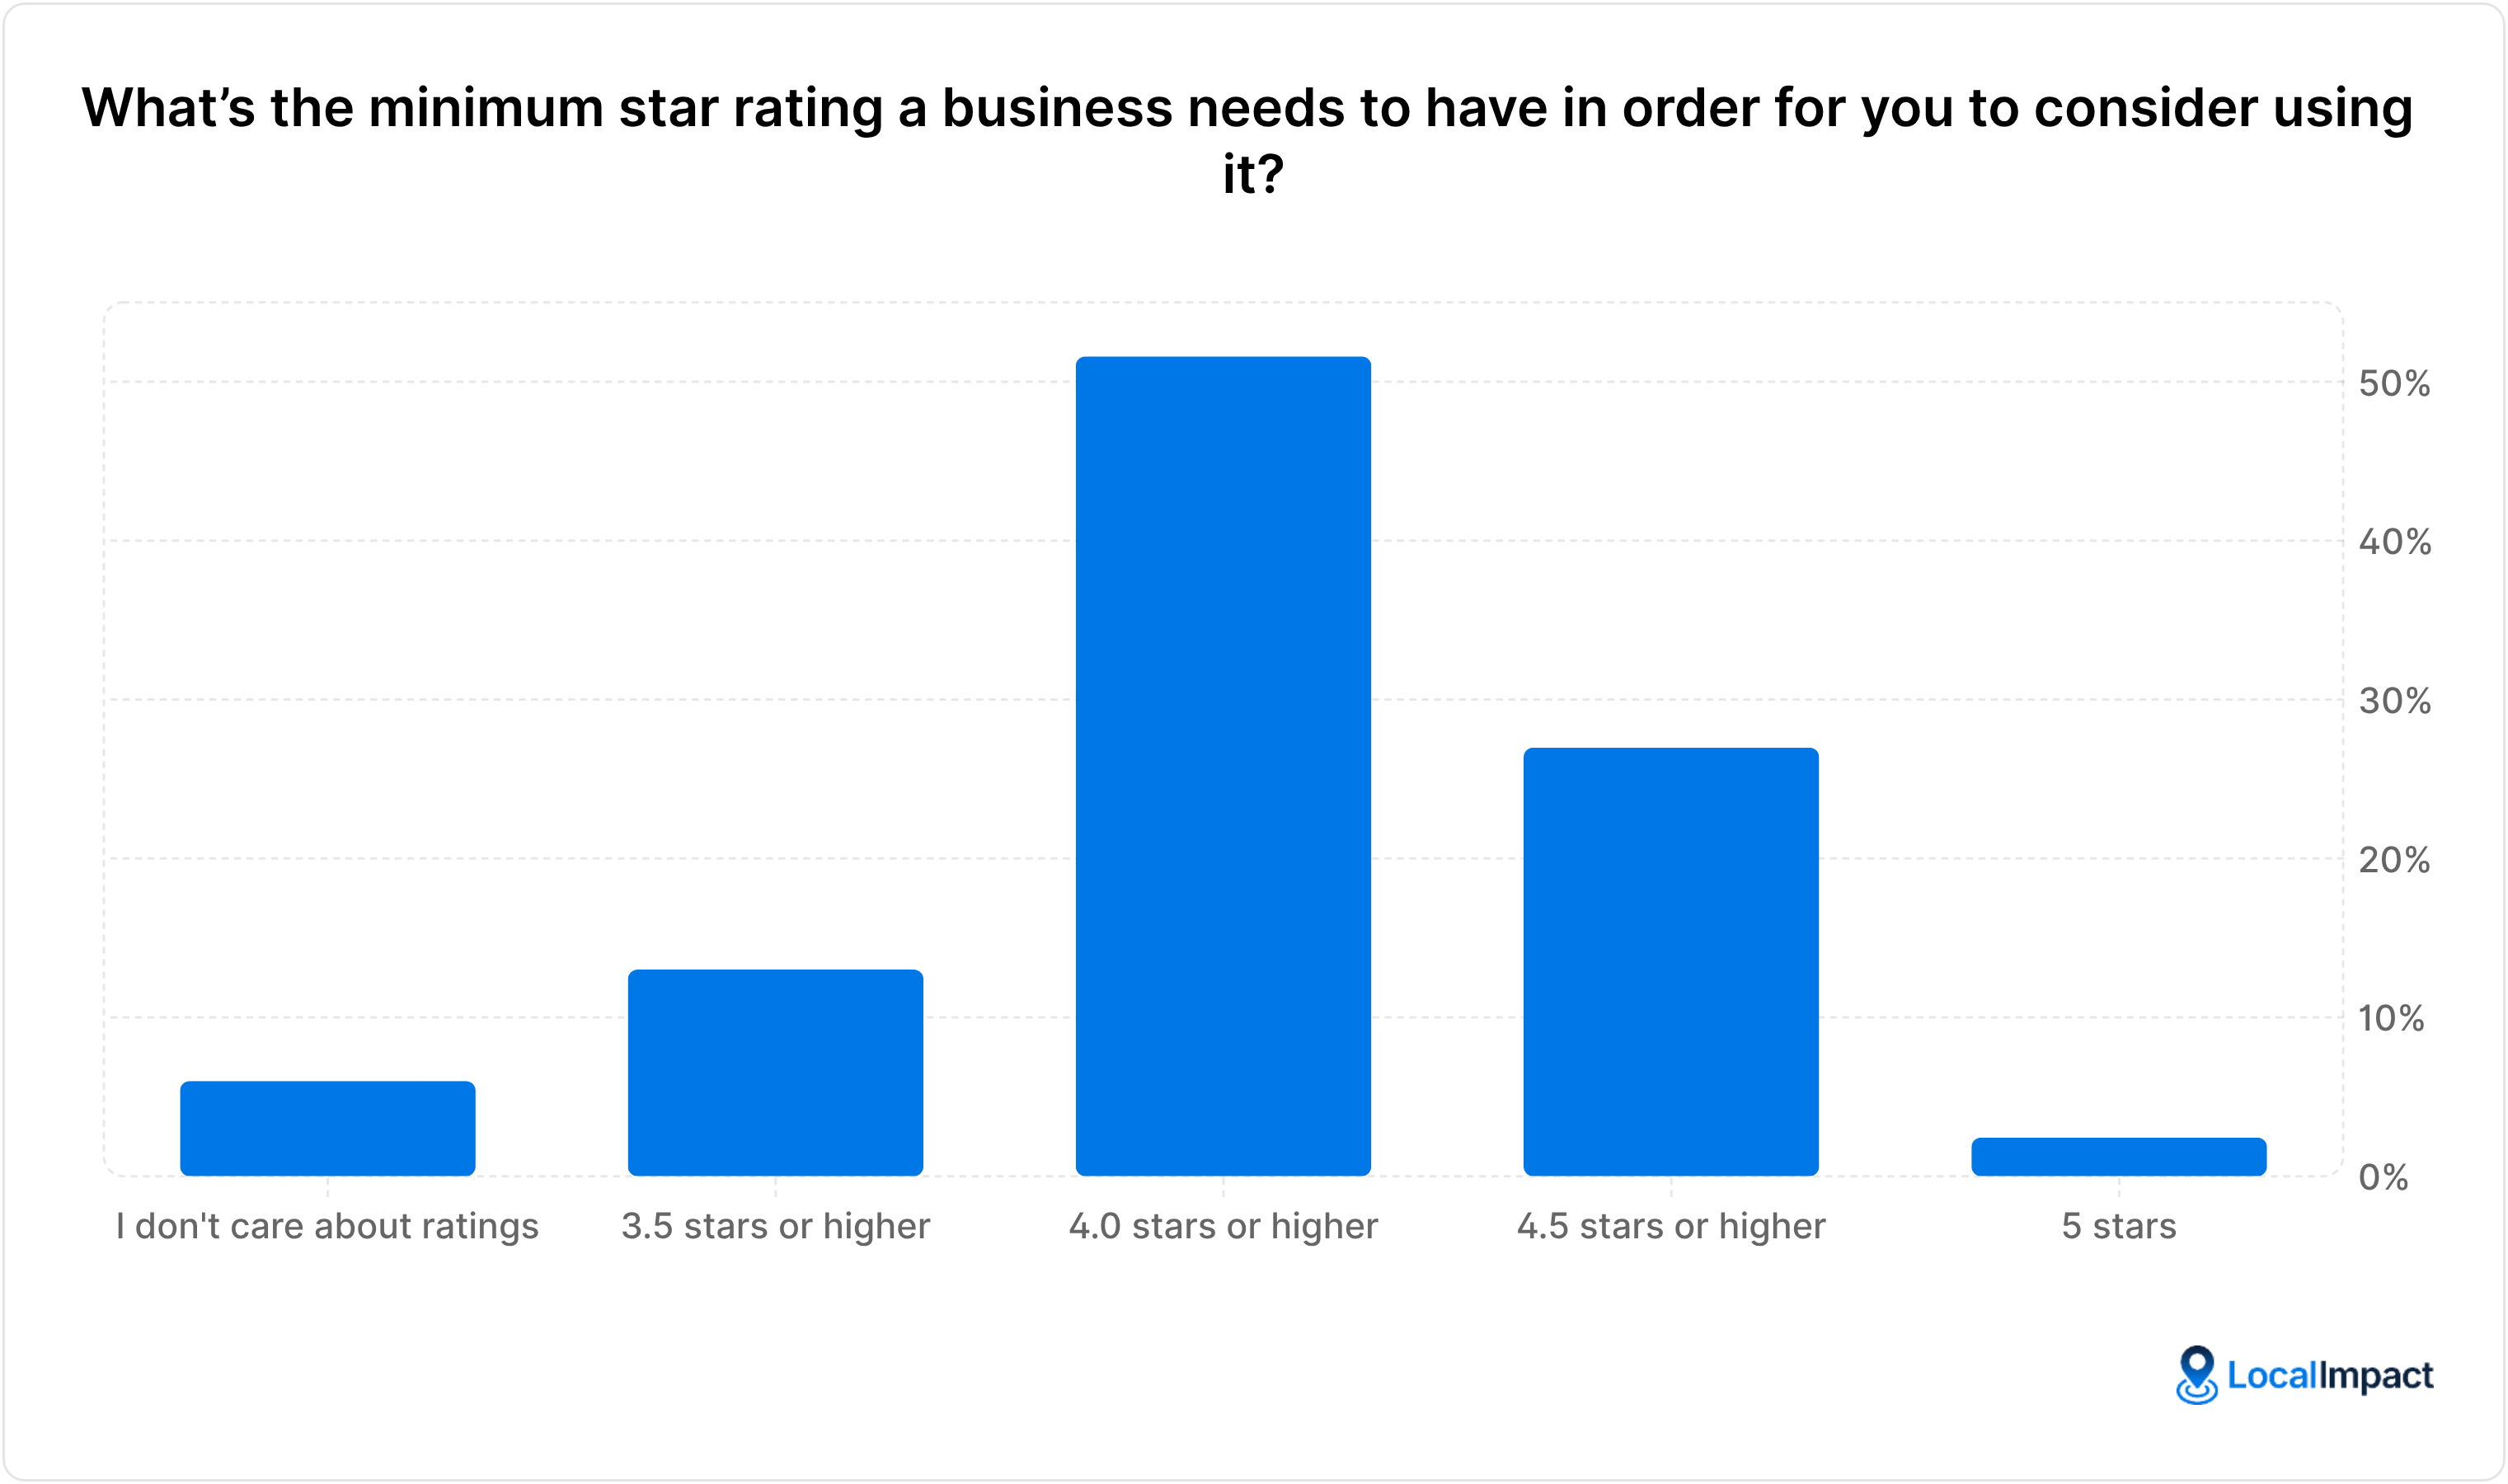Click 'I don't care about ratings' label

(x=327, y=1226)
